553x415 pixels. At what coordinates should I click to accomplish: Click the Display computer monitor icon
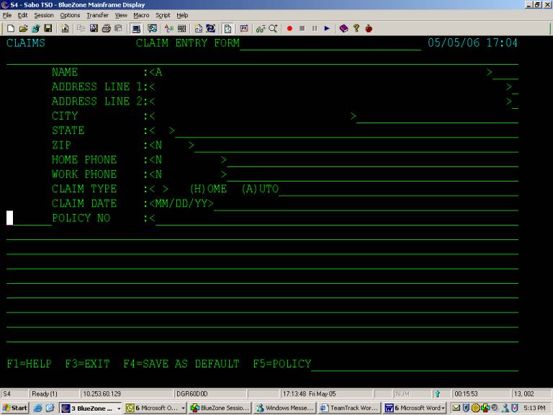coord(136,29)
